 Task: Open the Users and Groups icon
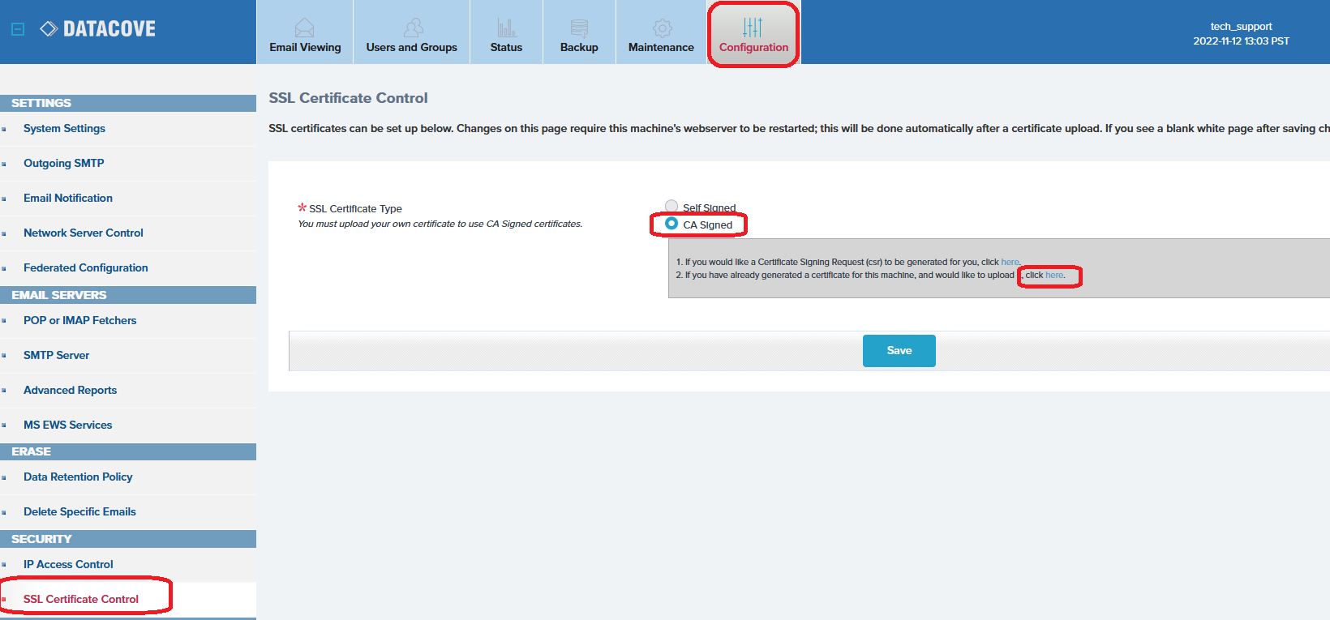(x=413, y=28)
